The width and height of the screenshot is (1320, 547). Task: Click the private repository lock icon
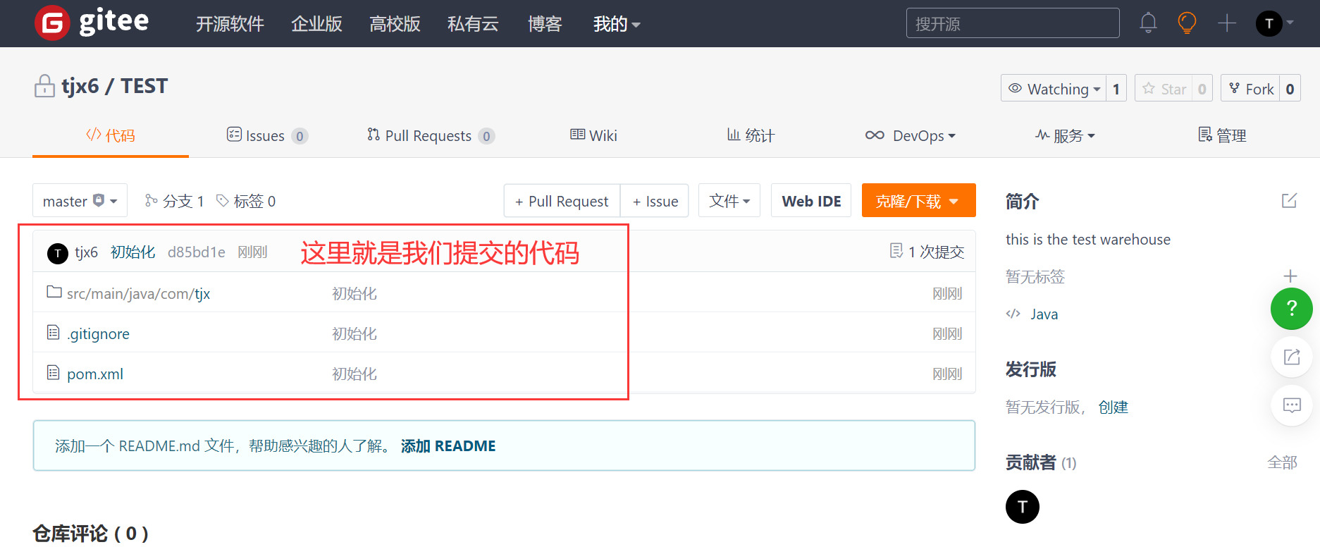(x=44, y=86)
